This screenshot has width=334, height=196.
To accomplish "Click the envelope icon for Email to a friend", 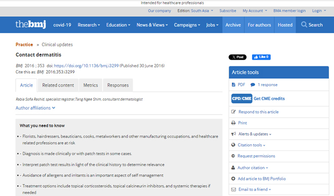I will 234,189.
